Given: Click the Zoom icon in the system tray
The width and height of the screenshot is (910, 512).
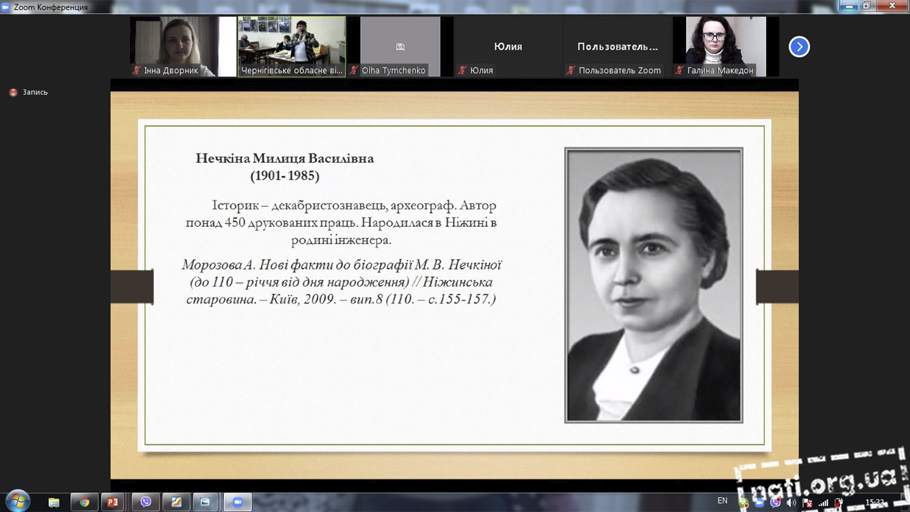Looking at the screenshot, I should 759,503.
